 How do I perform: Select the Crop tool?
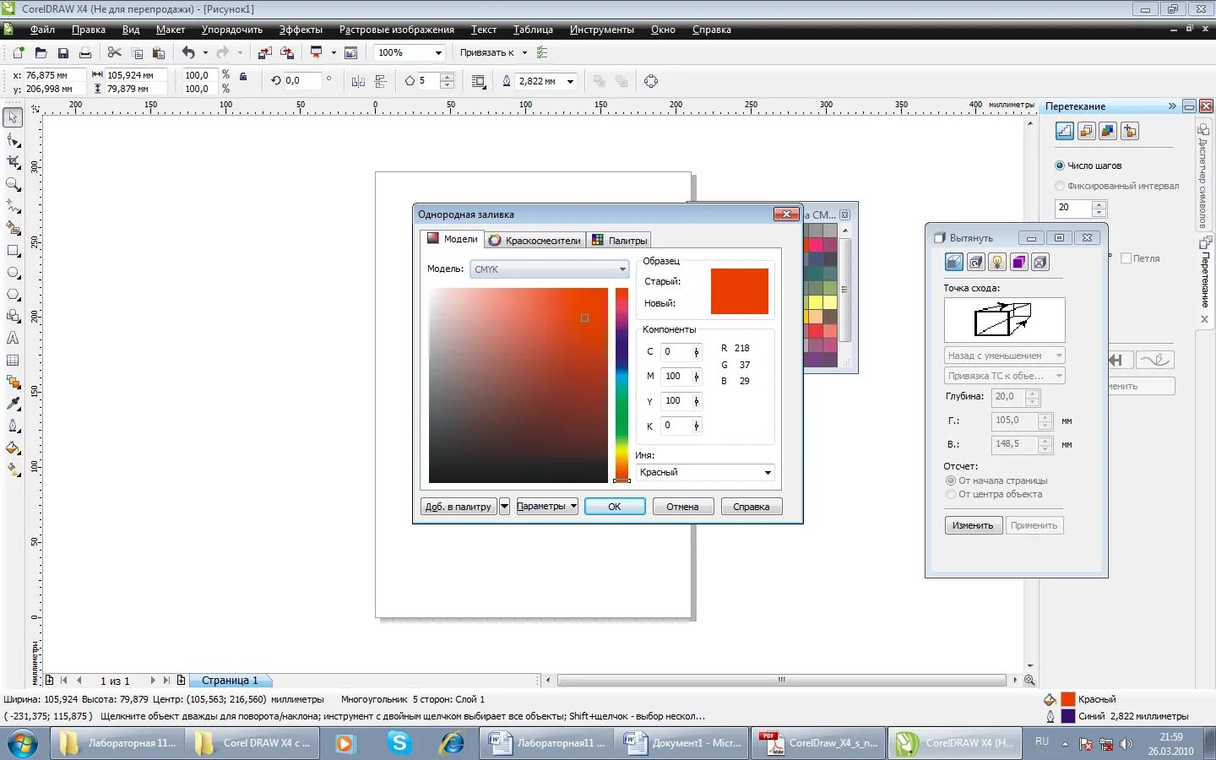[x=13, y=162]
